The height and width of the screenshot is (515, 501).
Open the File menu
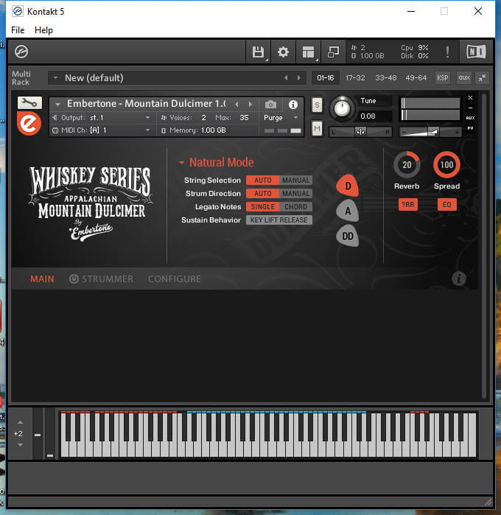[18, 30]
